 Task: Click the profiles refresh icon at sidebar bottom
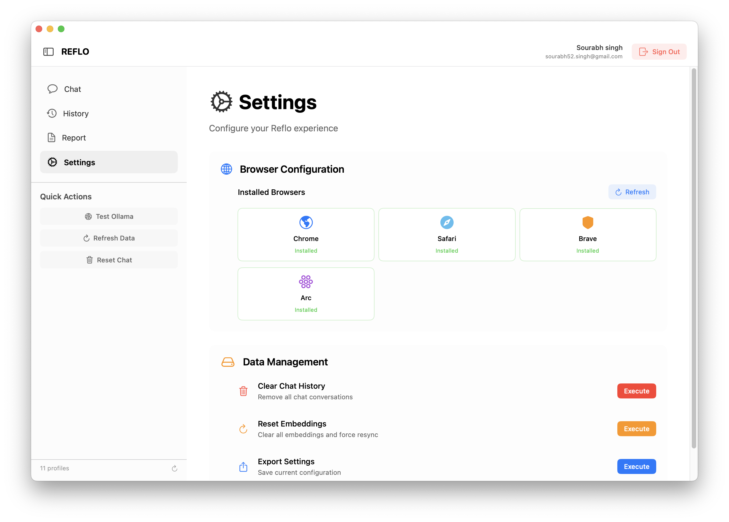[174, 468]
